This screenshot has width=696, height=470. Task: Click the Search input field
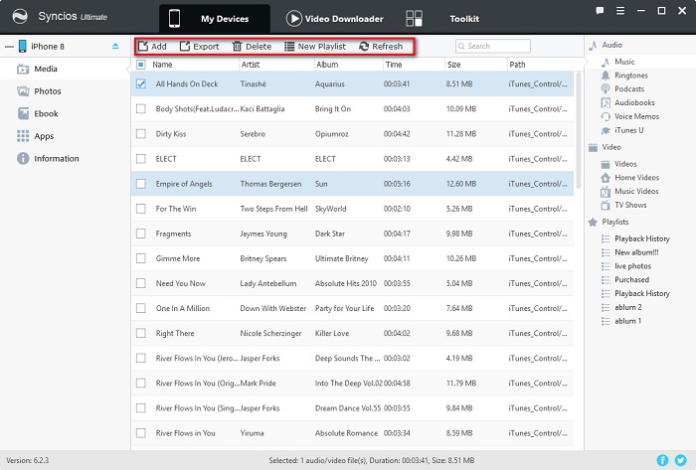tap(493, 46)
